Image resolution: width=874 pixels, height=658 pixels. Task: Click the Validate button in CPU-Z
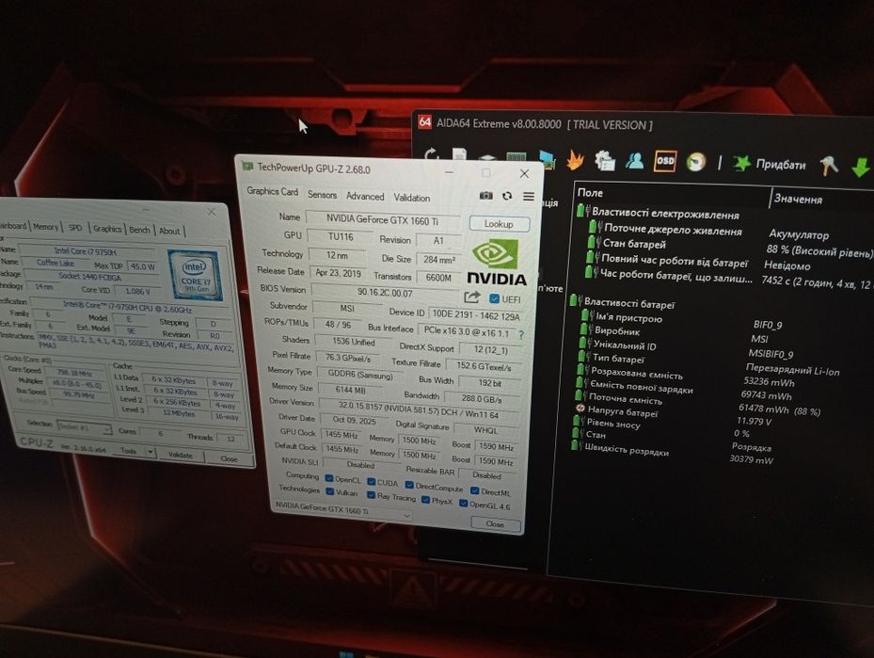[x=180, y=455]
